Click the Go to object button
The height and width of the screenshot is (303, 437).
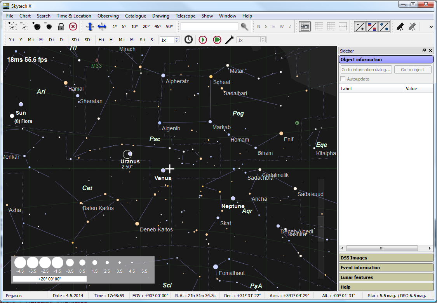click(x=413, y=70)
